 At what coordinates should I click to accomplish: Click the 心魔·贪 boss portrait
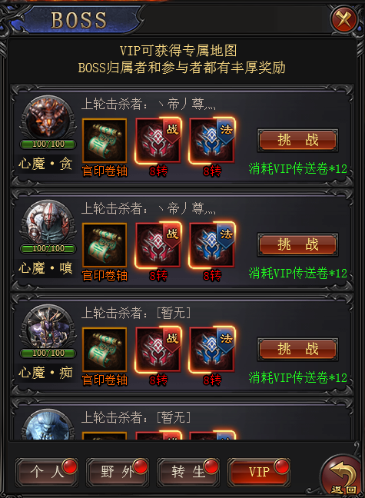click(48, 118)
